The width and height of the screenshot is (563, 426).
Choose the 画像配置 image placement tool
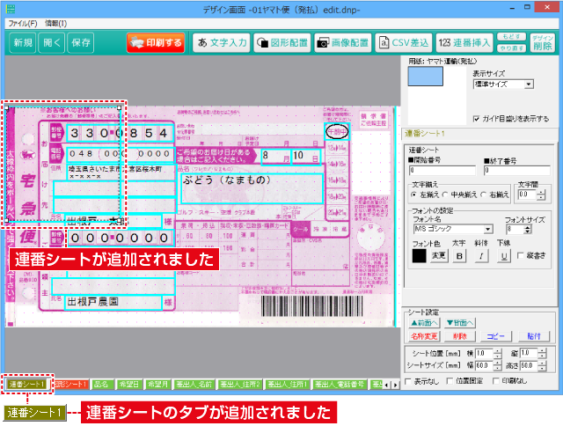point(343,43)
